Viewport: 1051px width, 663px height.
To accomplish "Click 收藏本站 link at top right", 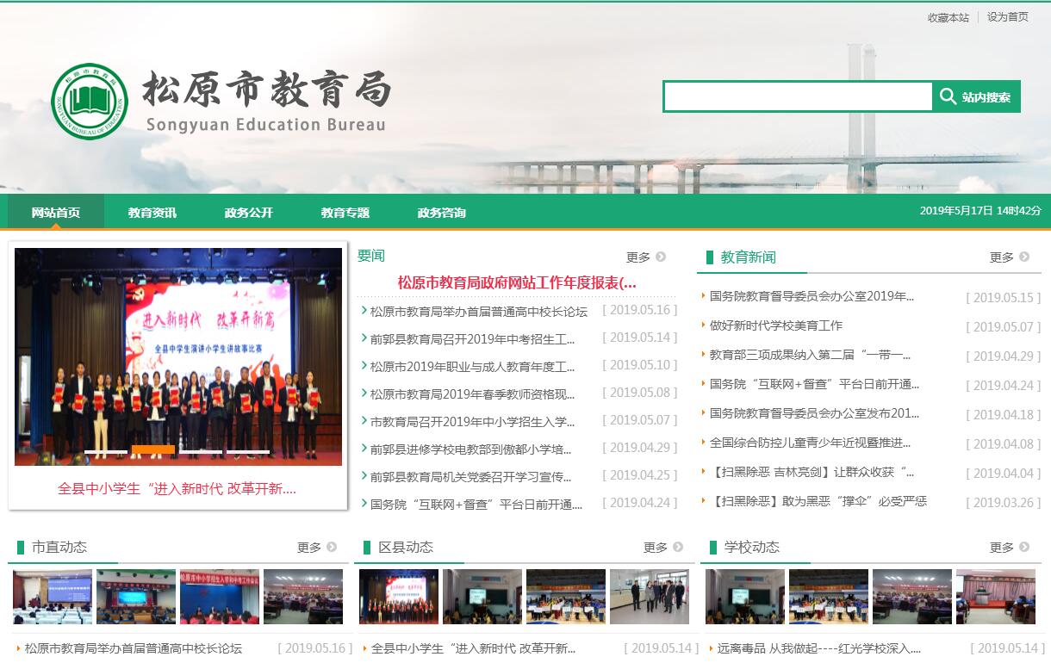I will pos(948,17).
